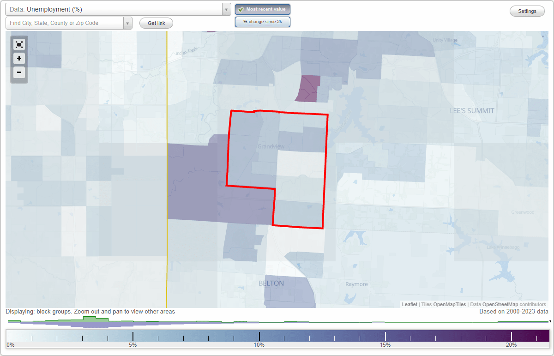Screen dimensions: 554x356
Task: Click the map fullscreen icon
Action: (19, 44)
